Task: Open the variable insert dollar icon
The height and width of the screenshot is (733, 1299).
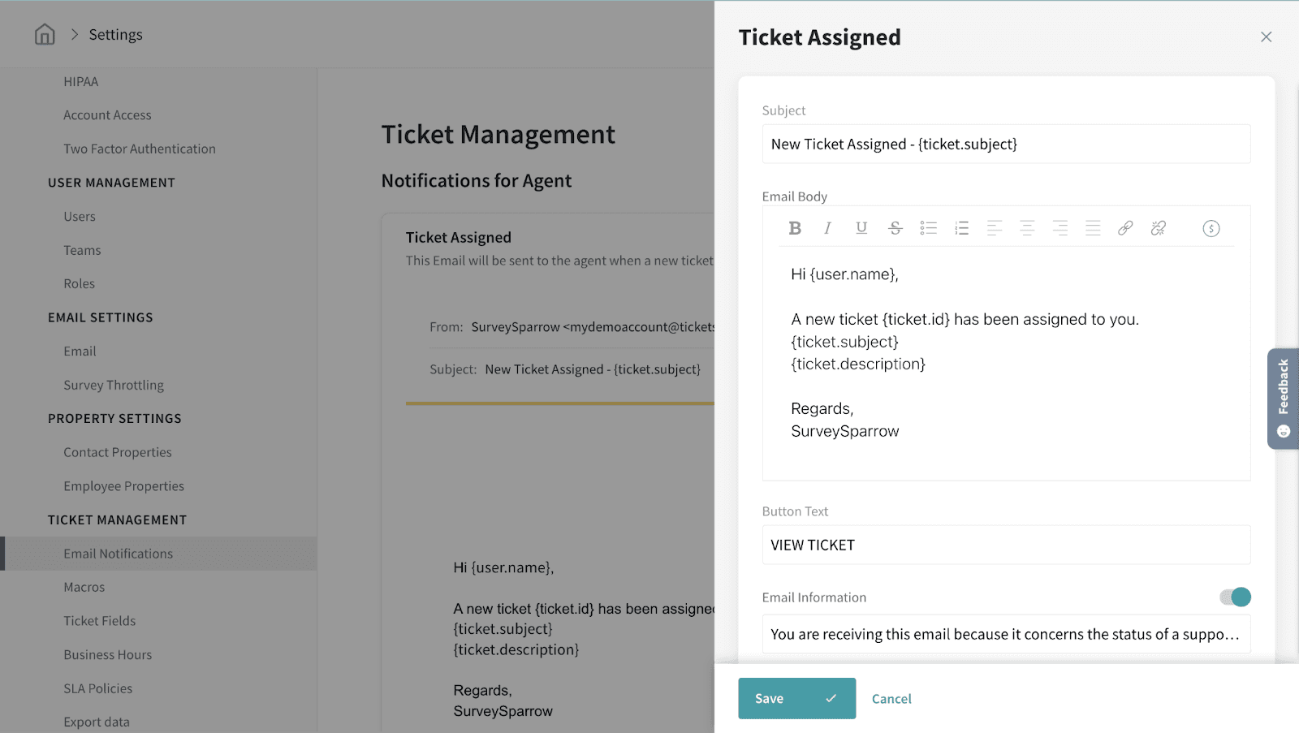Action: pos(1211,228)
